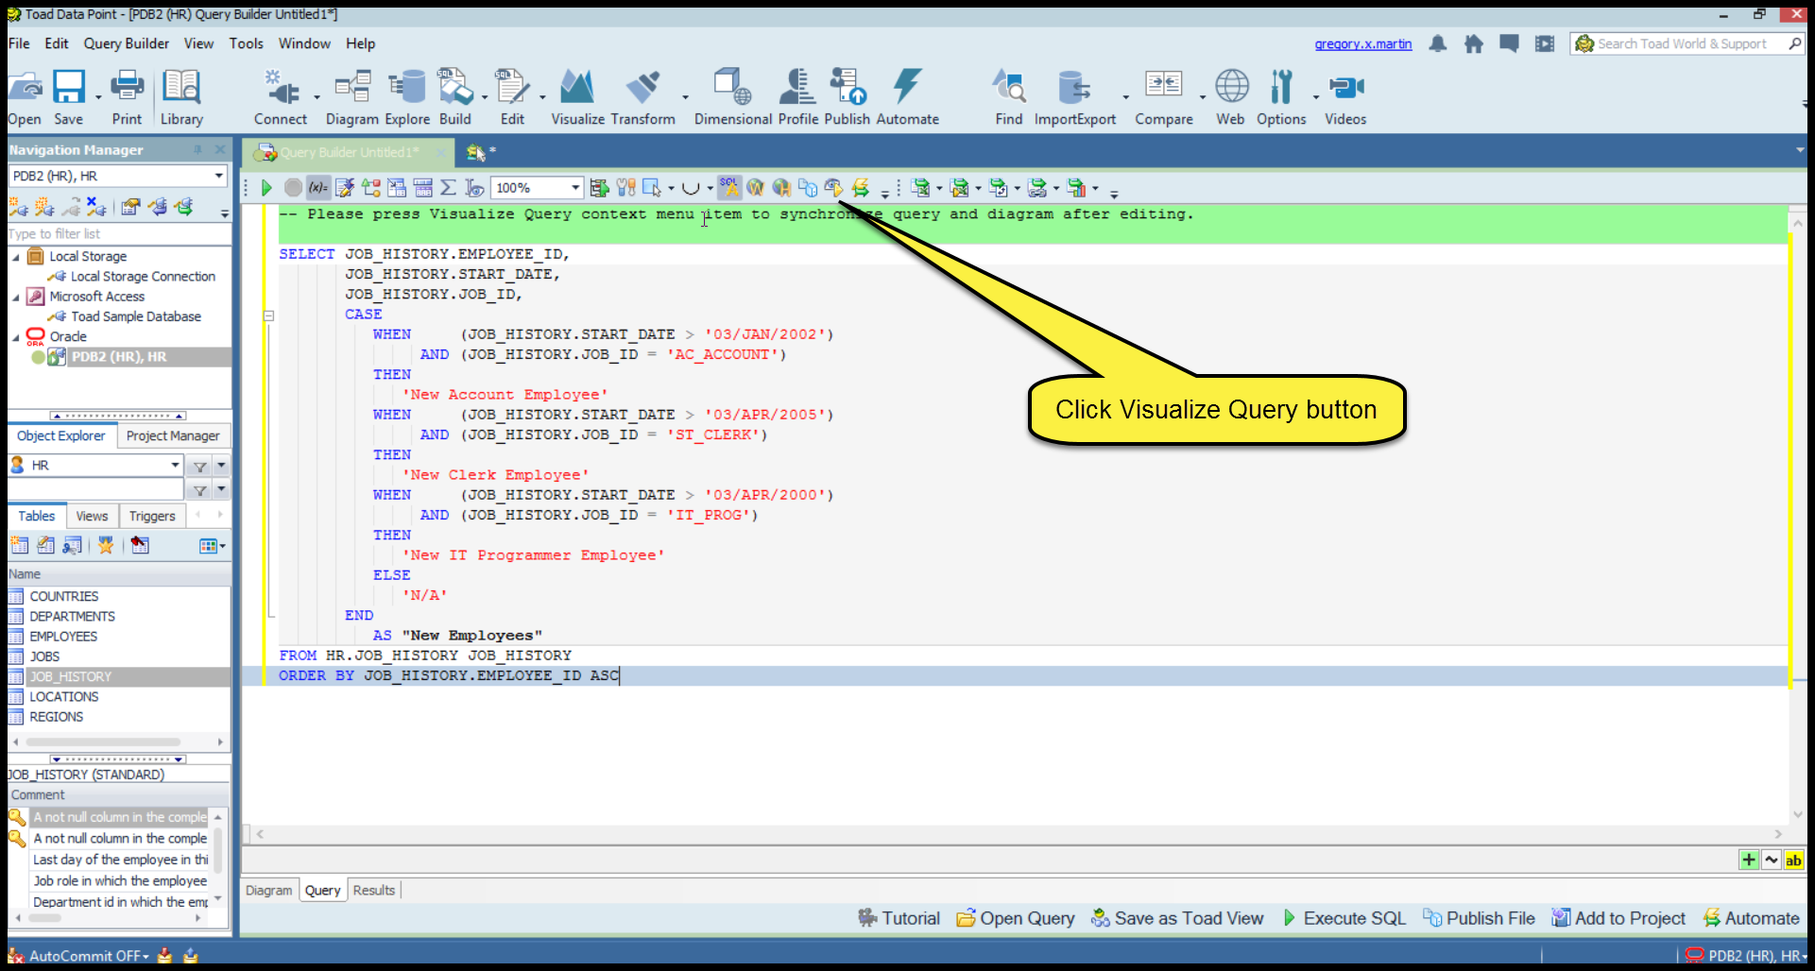This screenshot has height=971, width=1815.
Task: Open the Automate lightning-bolt tool
Action: (907, 97)
